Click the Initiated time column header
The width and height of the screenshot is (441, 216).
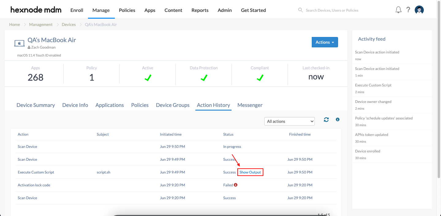click(171, 134)
